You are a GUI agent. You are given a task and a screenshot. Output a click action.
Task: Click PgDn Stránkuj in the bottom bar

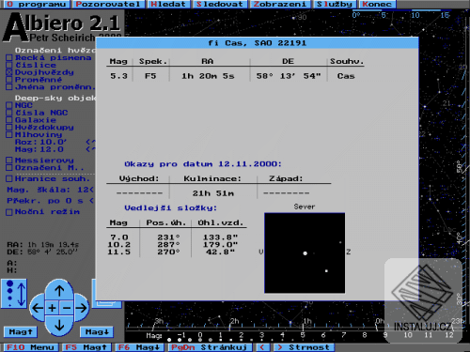pyautogui.click(x=211, y=347)
